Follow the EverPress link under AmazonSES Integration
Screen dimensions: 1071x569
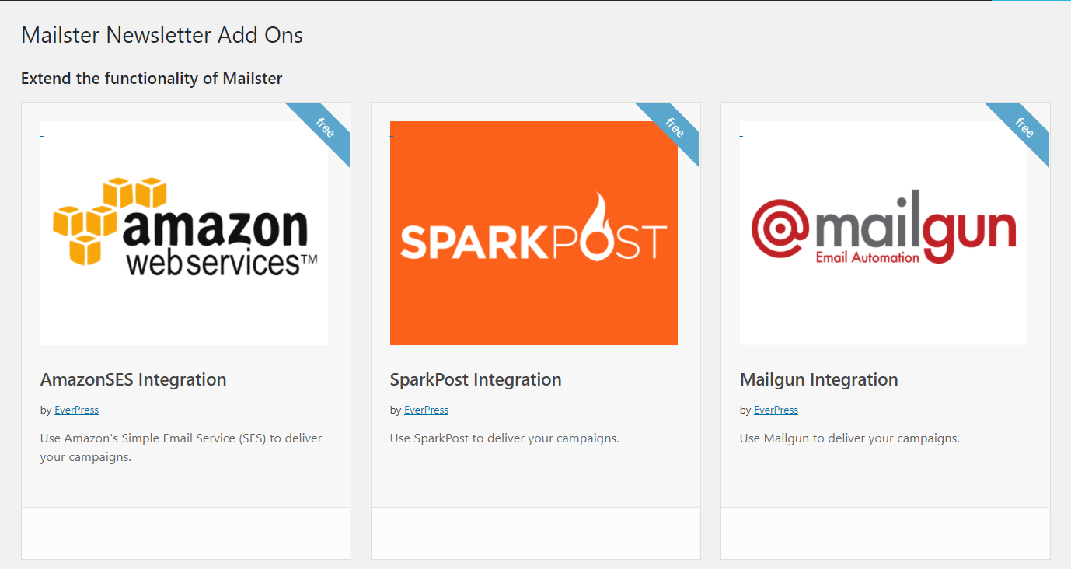(x=76, y=410)
